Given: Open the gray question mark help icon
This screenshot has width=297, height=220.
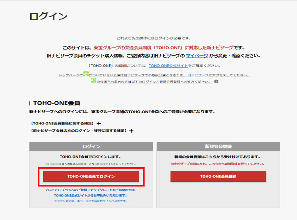Looking at the screenshot, I should coord(216,81).
